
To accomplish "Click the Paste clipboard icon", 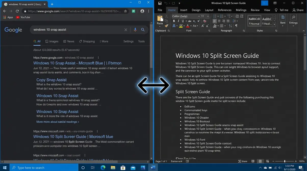I will tap(160, 18).
